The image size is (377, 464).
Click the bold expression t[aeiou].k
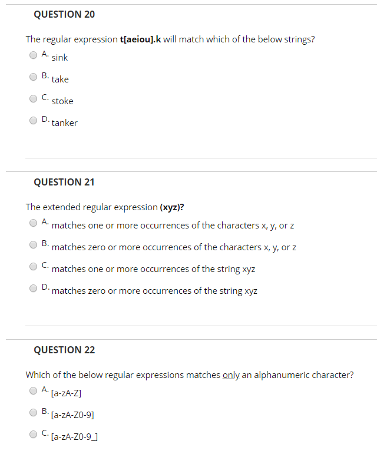pos(141,39)
